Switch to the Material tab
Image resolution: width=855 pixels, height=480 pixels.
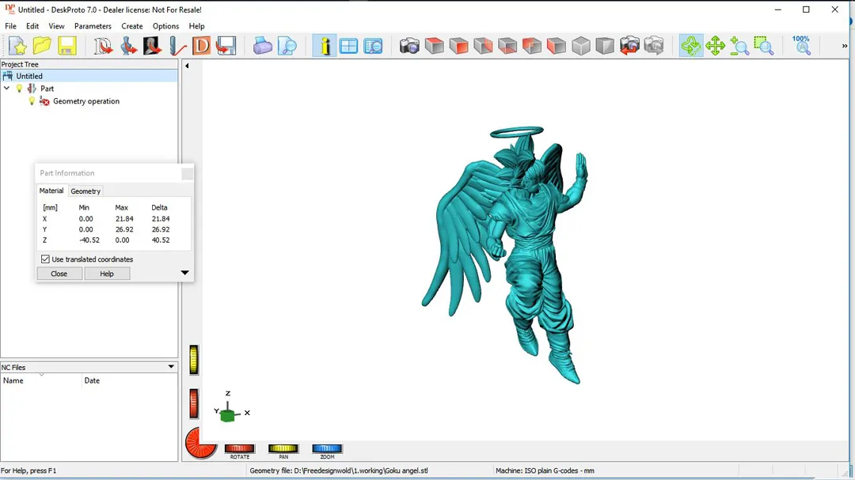[51, 191]
